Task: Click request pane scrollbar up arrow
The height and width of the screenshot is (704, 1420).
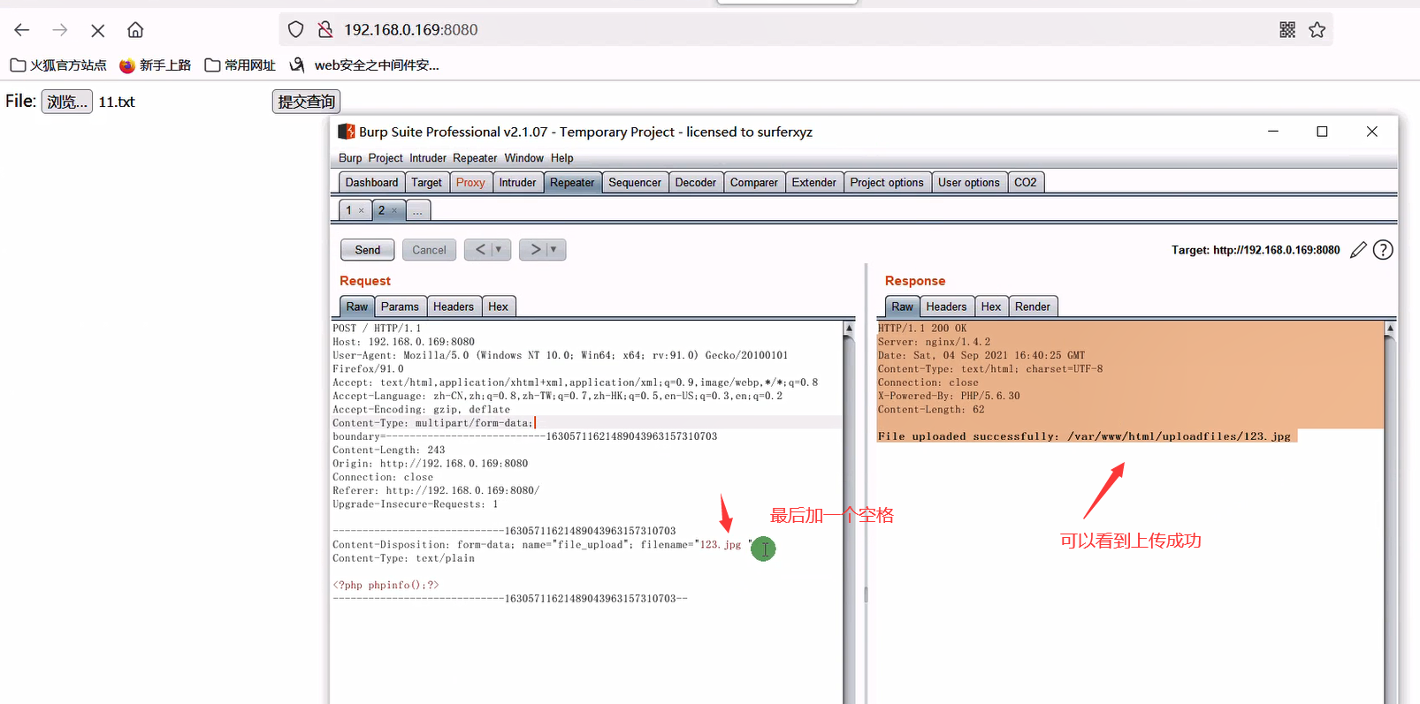Action: [849, 328]
